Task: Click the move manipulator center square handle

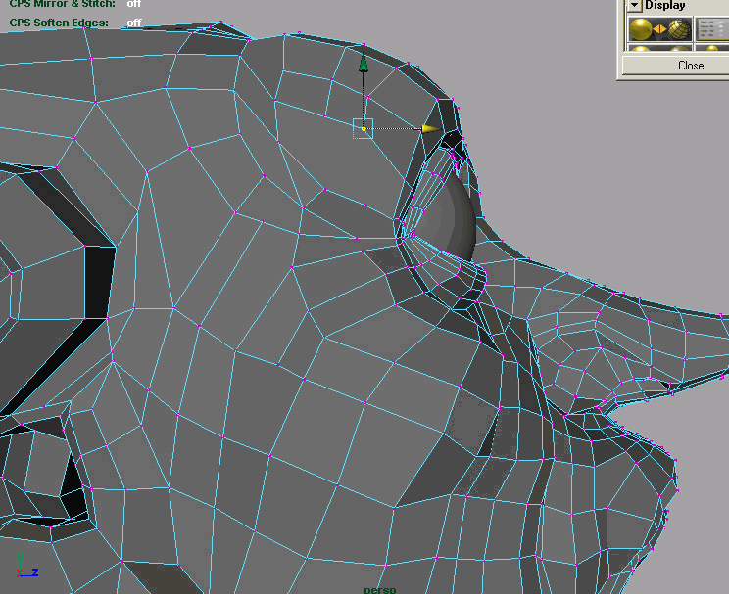Action: coord(364,128)
